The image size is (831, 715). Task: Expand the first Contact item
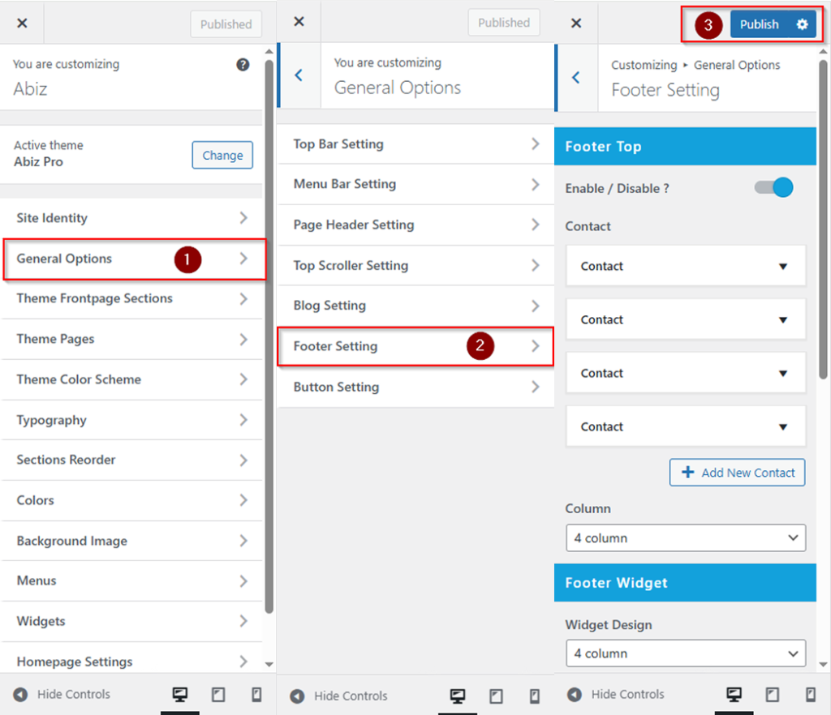(x=685, y=266)
